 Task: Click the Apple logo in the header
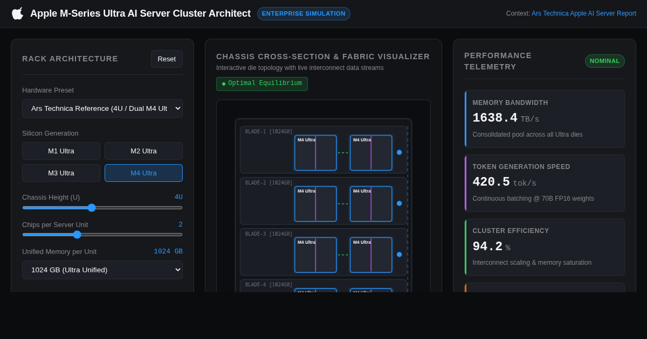[x=17, y=13]
